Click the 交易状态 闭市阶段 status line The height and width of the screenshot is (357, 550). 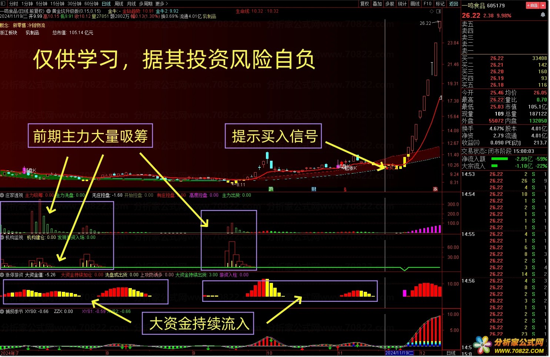(x=498, y=151)
